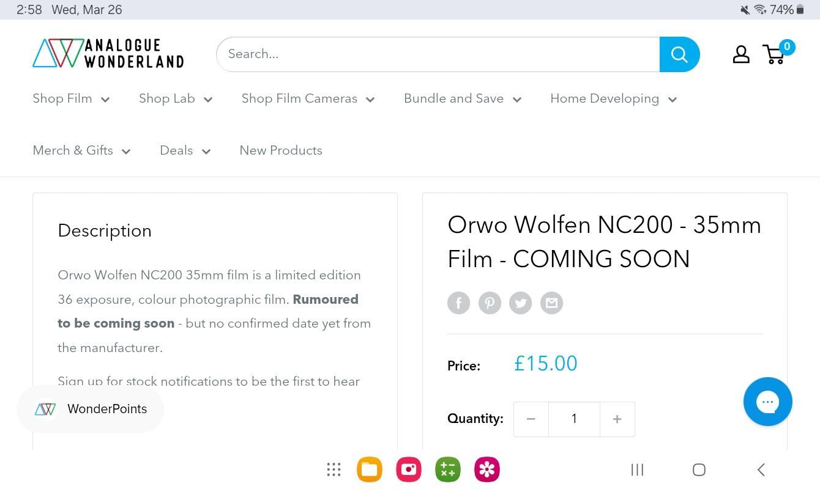820x489 pixels.
Task: Decrease quantity with minus button
Action: click(531, 419)
